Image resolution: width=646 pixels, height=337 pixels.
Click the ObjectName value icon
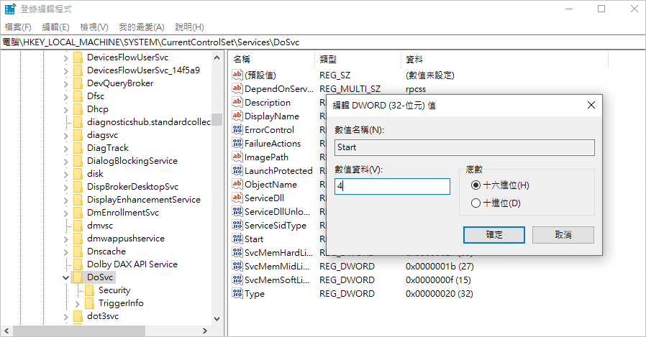click(237, 184)
